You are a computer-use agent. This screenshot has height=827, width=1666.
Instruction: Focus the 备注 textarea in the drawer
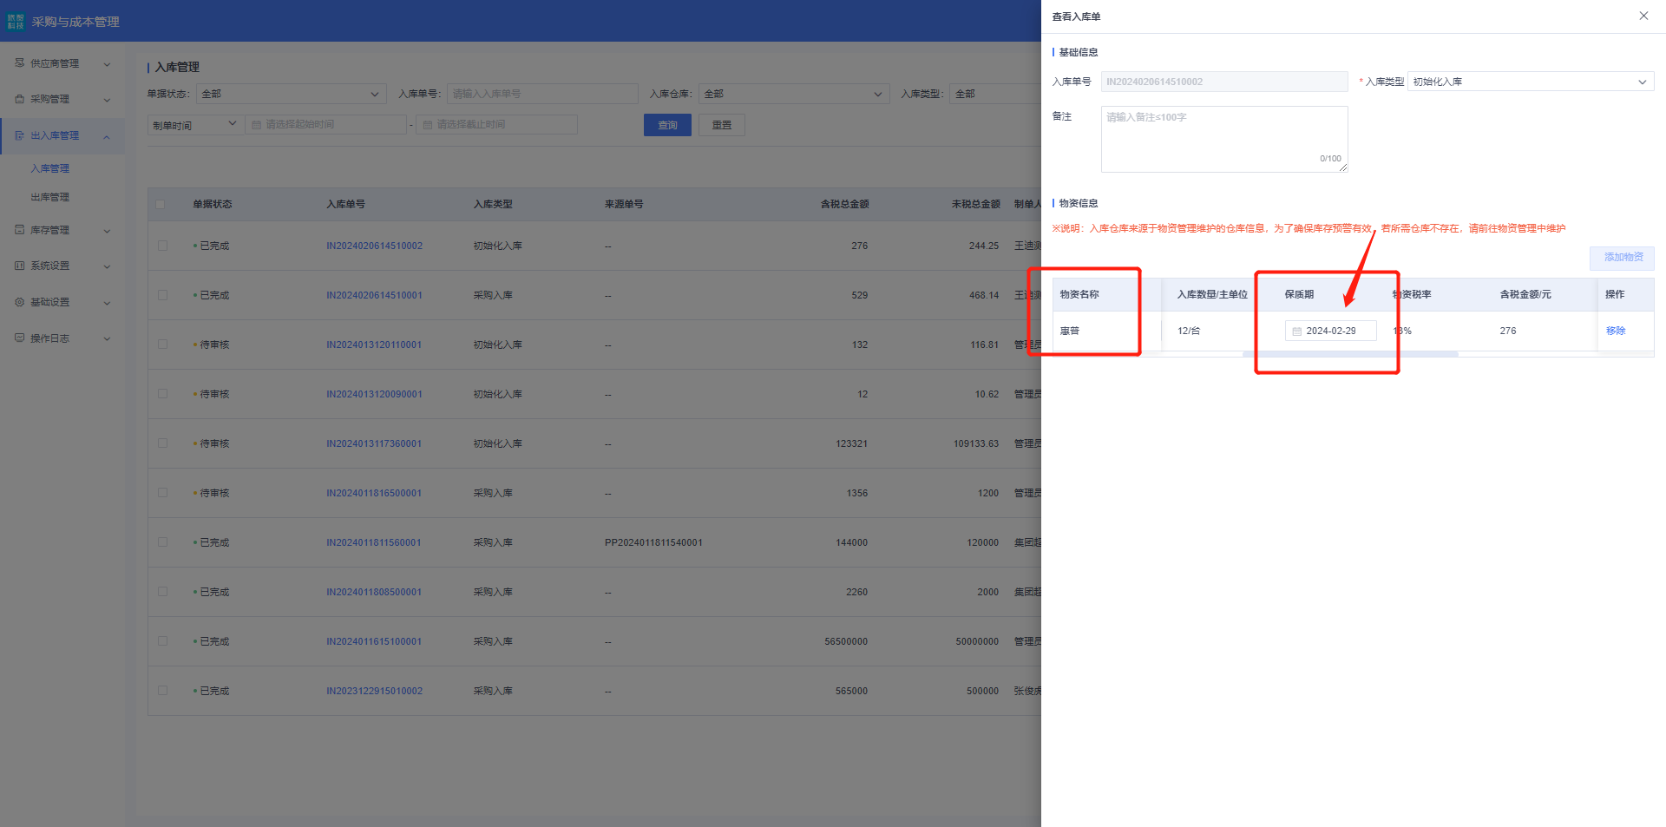[x=1224, y=139]
